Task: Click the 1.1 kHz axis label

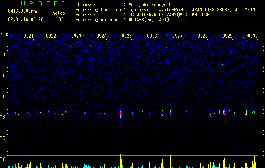Action: pyautogui.click(x=4, y=55)
